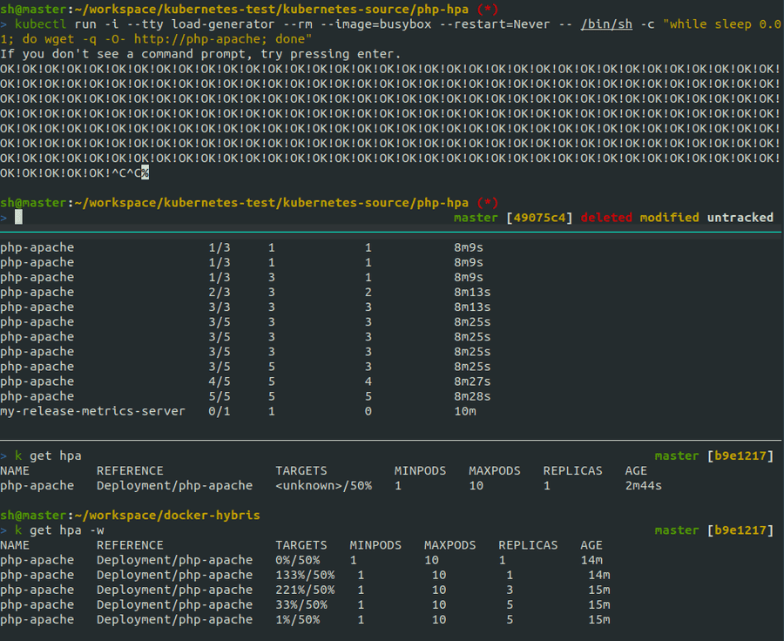Click the '--restart=Never' argument
This screenshot has height=641, width=784.
pyautogui.click(x=495, y=24)
